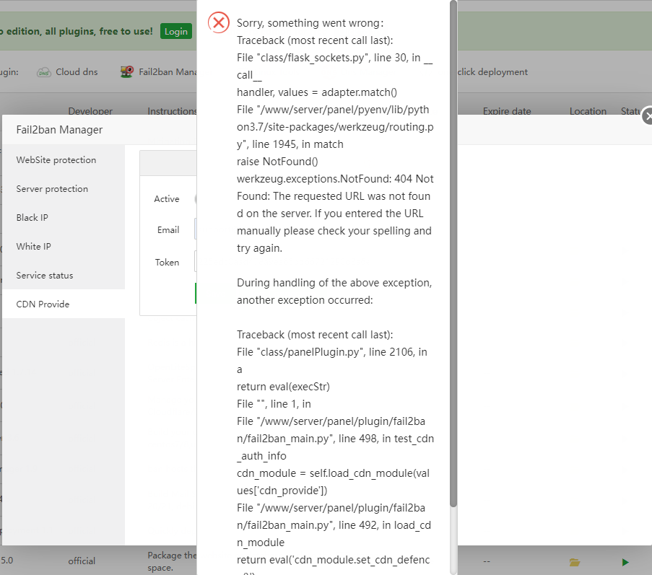Click the green Login button
The image size is (652, 575).
[176, 31]
